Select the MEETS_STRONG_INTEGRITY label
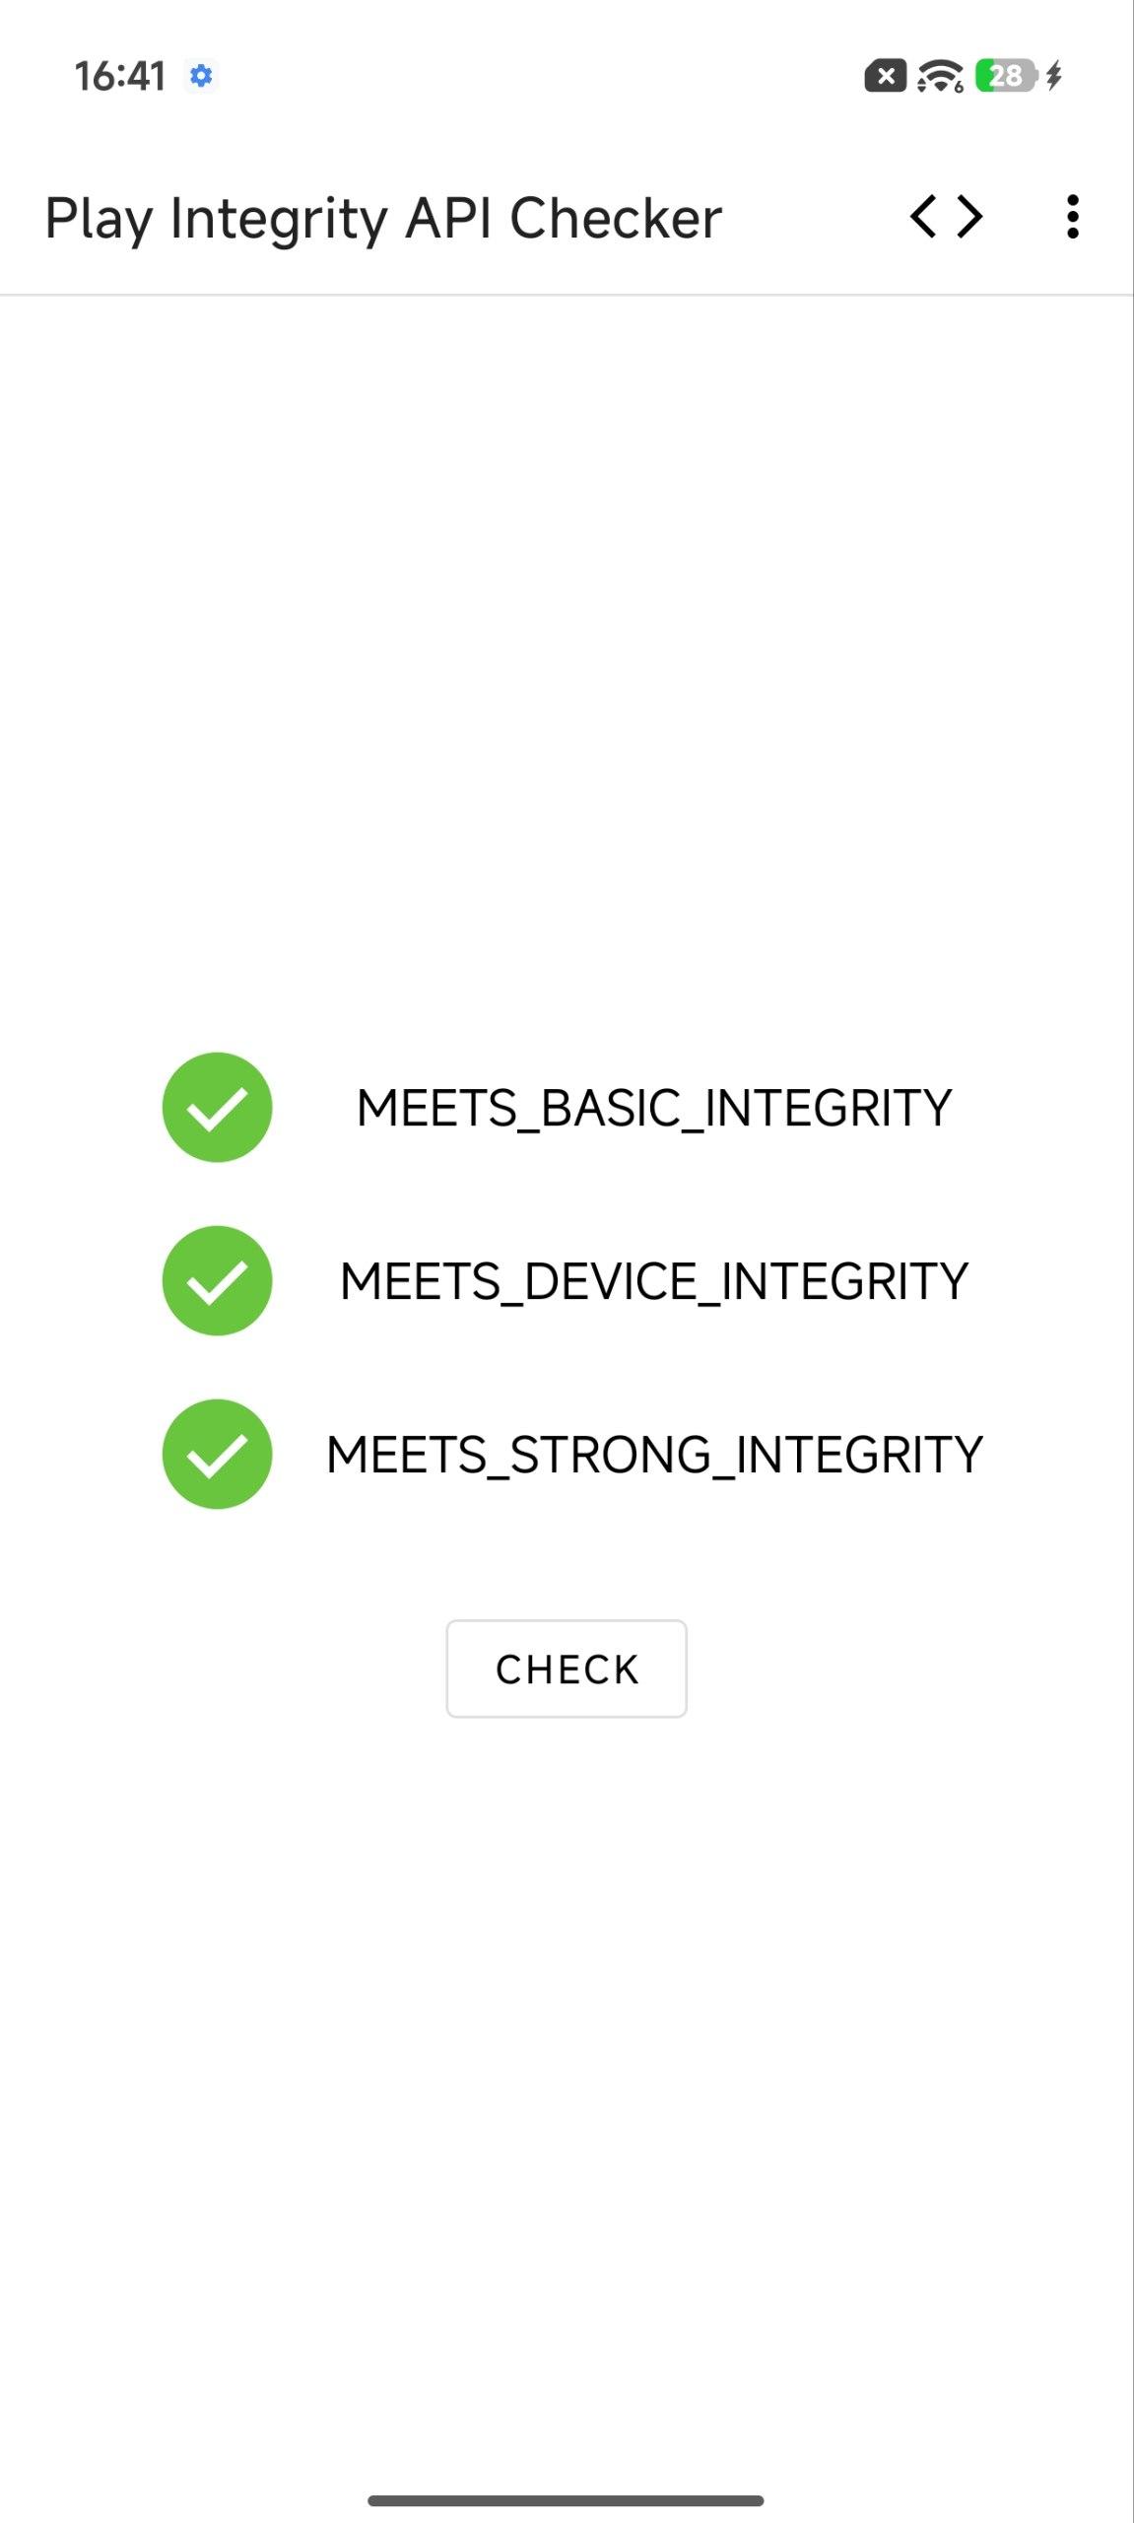This screenshot has height=2523, width=1134. [x=654, y=1455]
